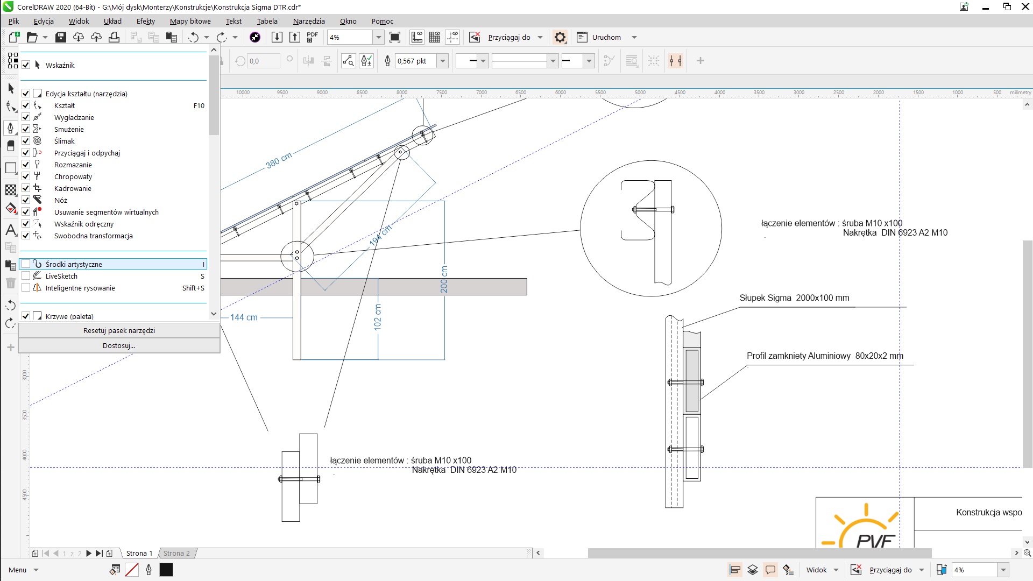Check the LiveSketch tool checkbox
The image size is (1033, 581).
[x=26, y=276]
